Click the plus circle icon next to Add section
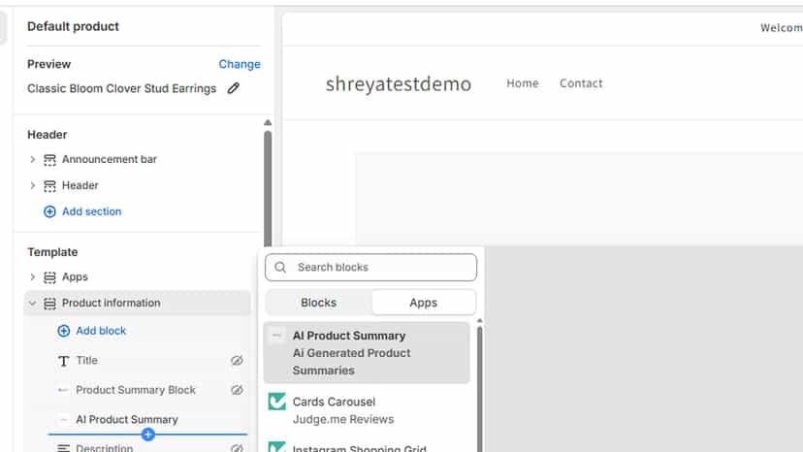The height and width of the screenshot is (452, 803). (49, 211)
